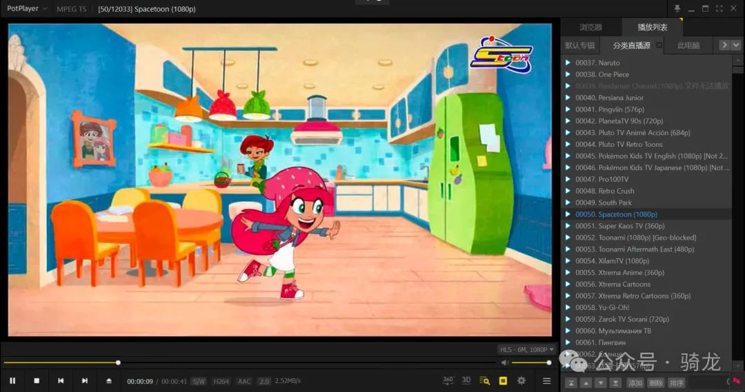The width and height of the screenshot is (745, 392).
Task: Open the playlist search icon
Action: pyautogui.click(x=484, y=380)
